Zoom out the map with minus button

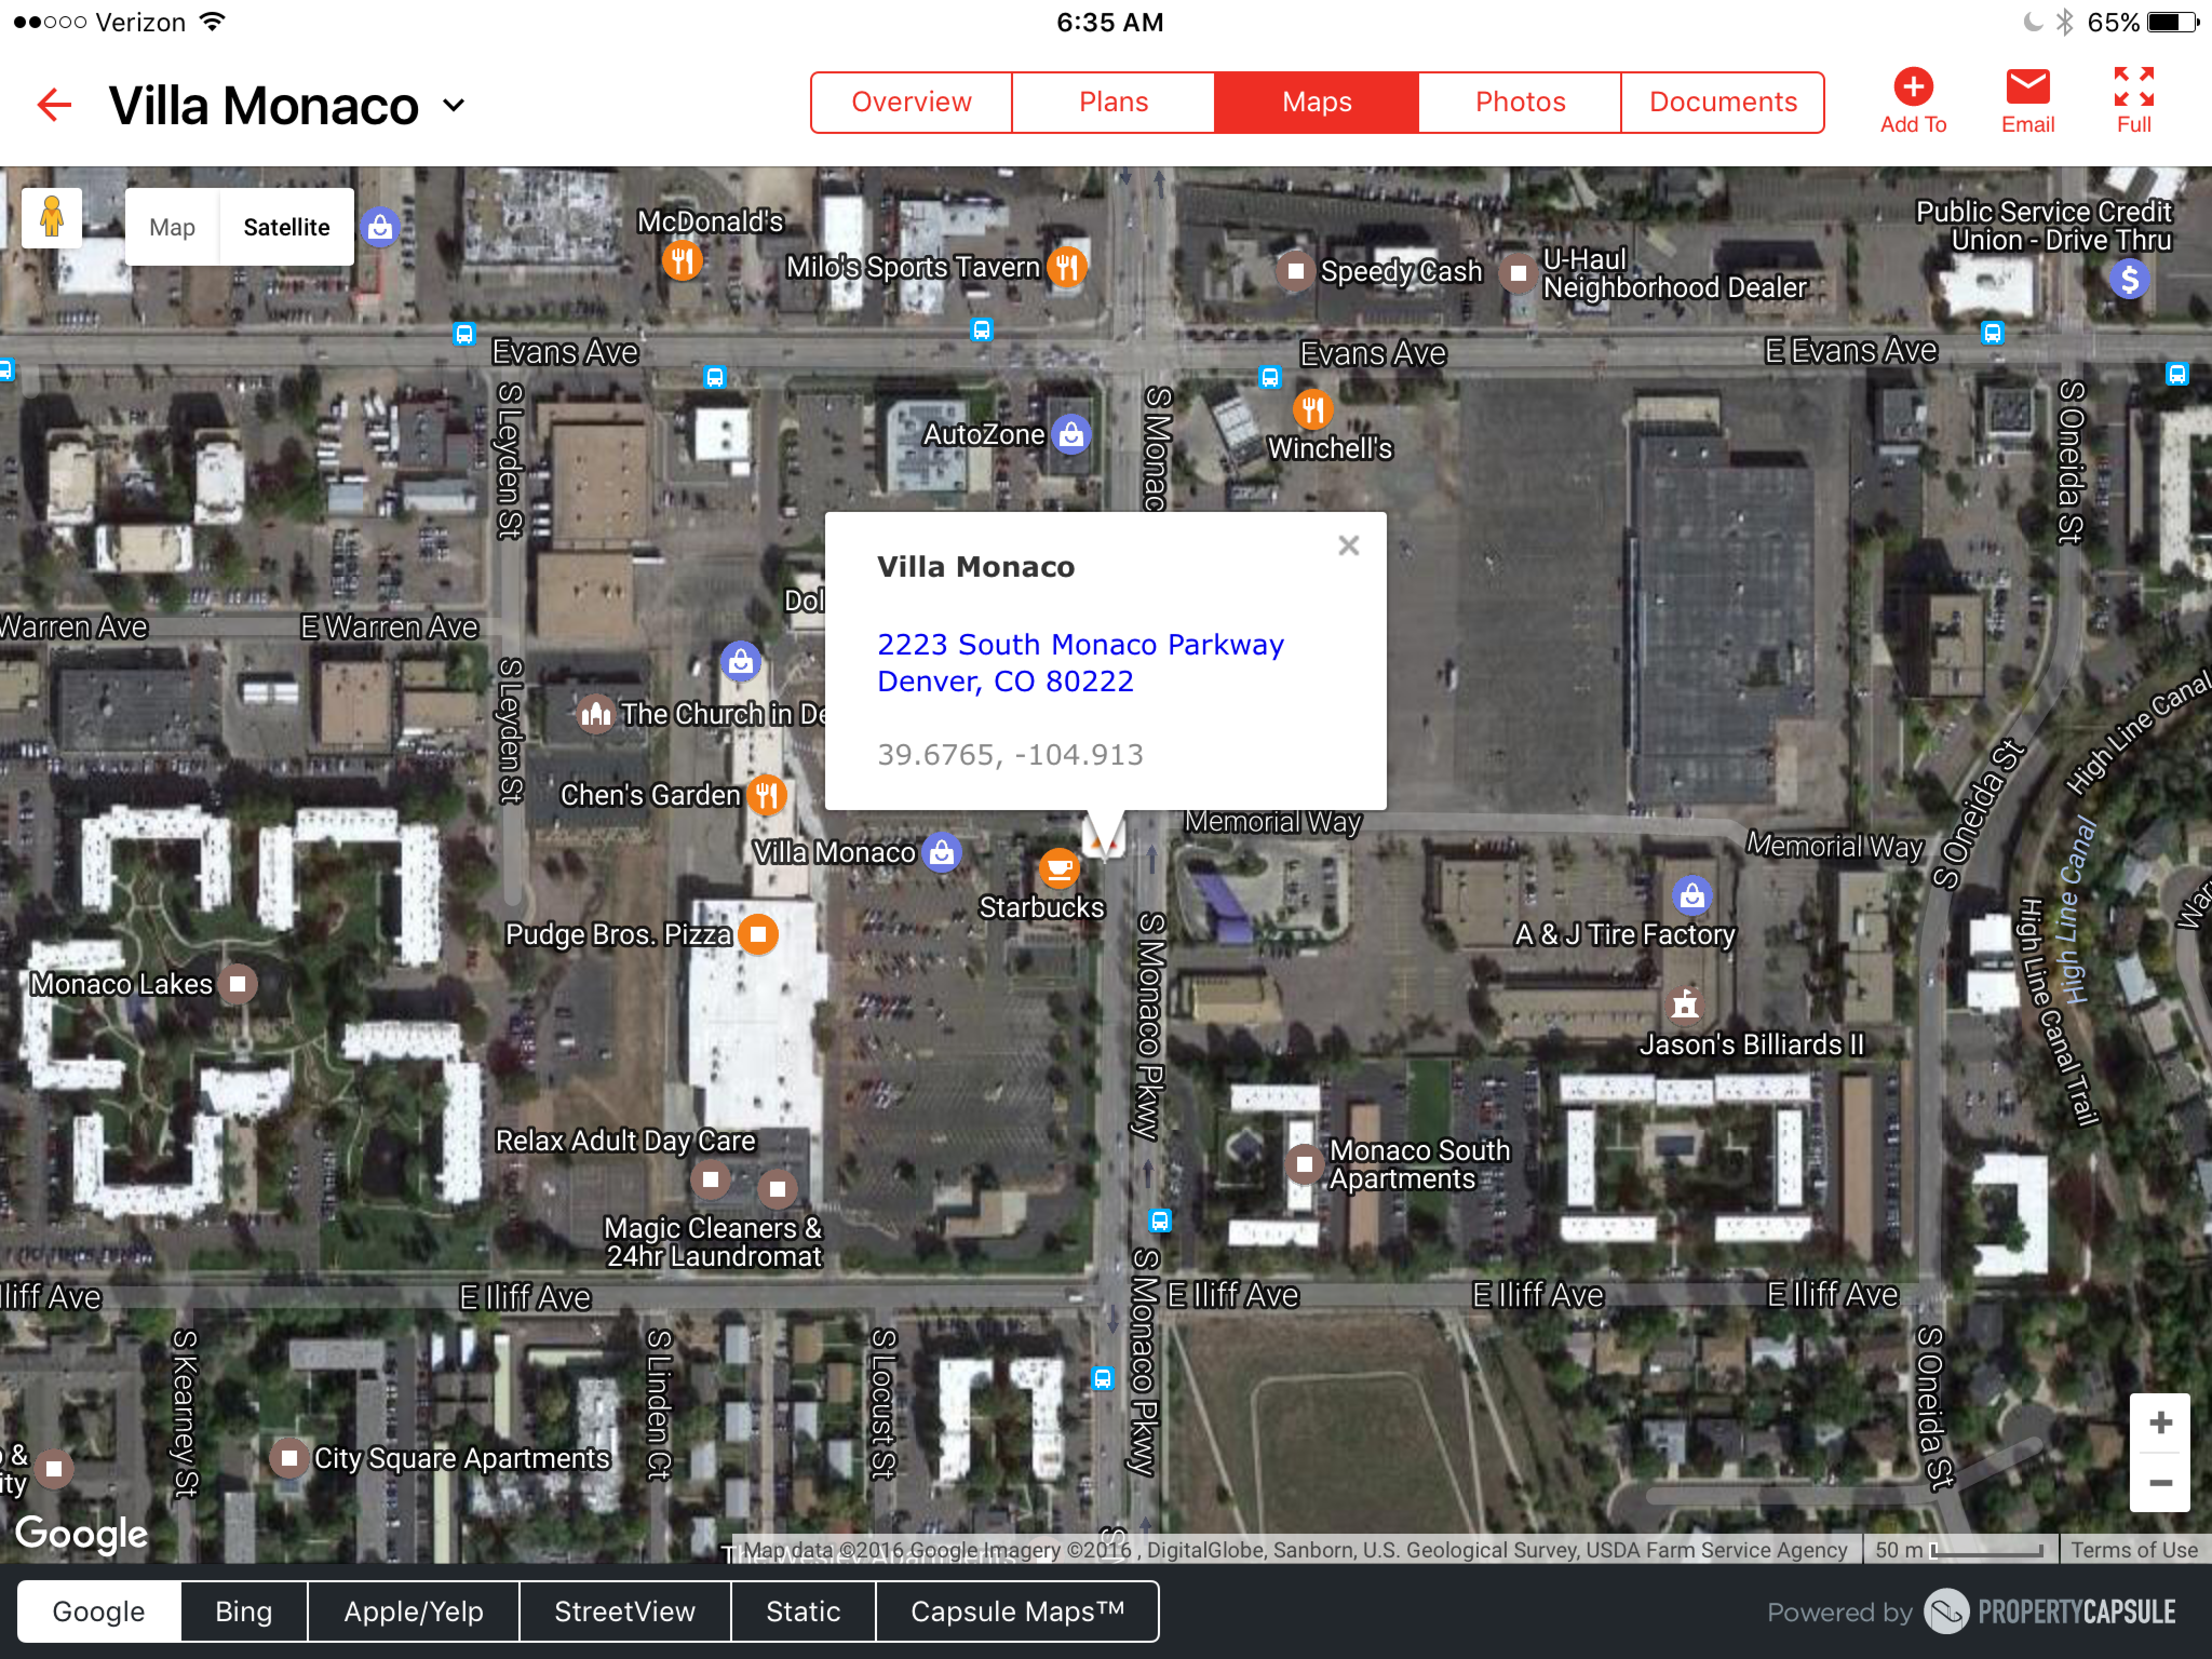pos(2160,1482)
